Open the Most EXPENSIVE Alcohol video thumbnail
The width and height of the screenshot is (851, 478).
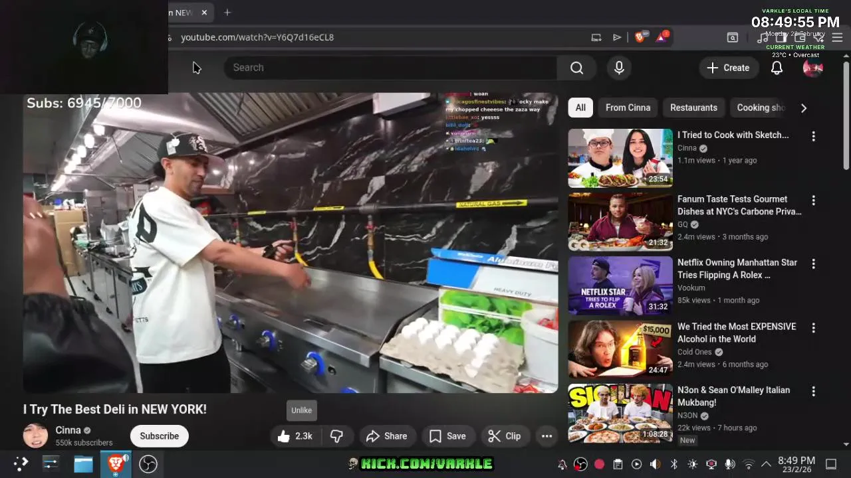pyautogui.click(x=620, y=349)
